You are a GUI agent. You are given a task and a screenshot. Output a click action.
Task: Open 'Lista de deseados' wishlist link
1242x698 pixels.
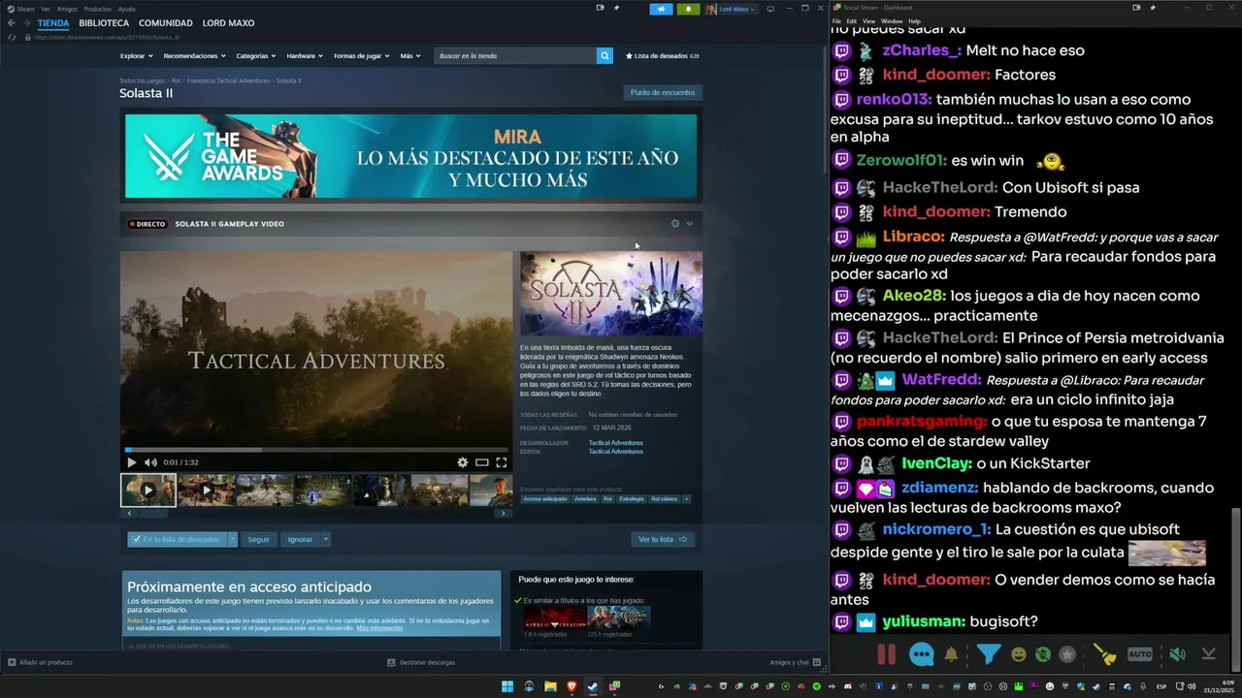point(663,55)
